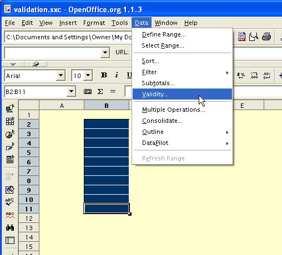Expand the DataPilot submenu
The height and width of the screenshot is (255, 282).
182,143
